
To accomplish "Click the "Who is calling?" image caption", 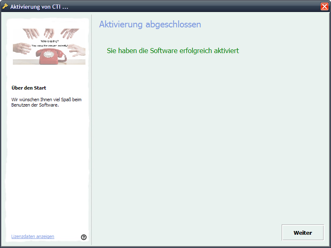I will click(49, 41).
